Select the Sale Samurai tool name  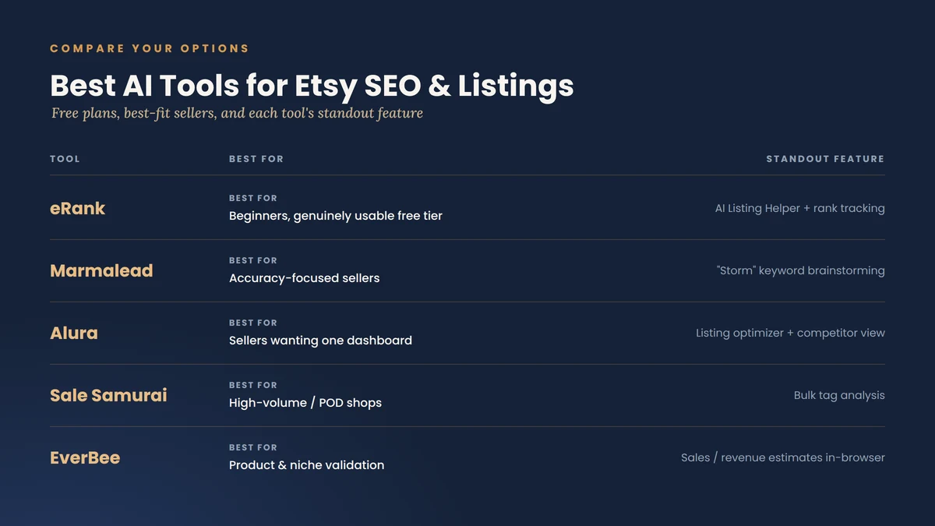[x=108, y=396]
